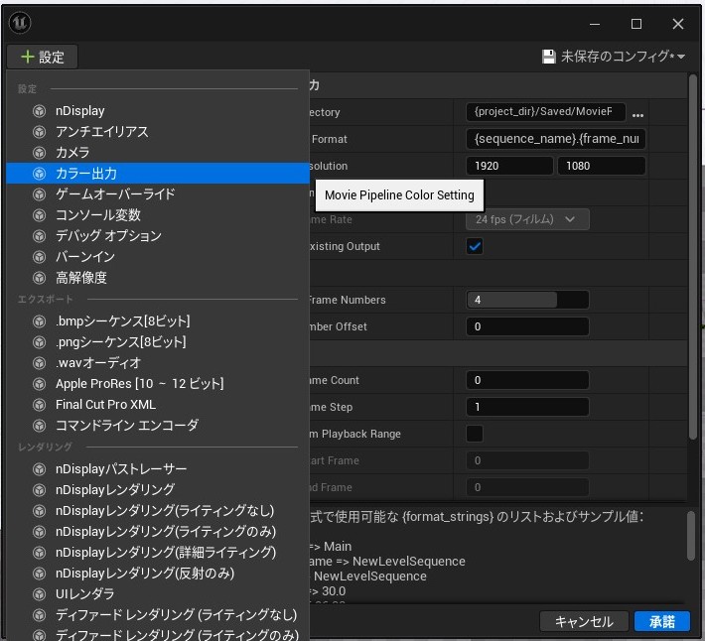Click the キャンセル button
The height and width of the screenshot is (641, 705).
584,621
